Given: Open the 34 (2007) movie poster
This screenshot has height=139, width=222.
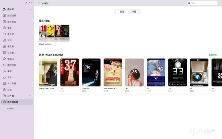Looking at the screenshot, I should coord(199,72).
